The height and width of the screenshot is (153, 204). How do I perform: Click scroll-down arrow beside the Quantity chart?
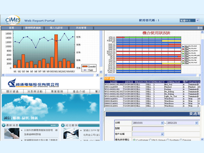(x=101, y=72)
